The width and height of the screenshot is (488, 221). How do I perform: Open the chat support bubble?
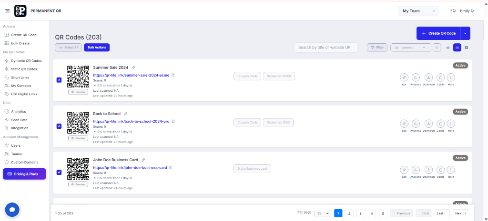[x=12, y=210]
